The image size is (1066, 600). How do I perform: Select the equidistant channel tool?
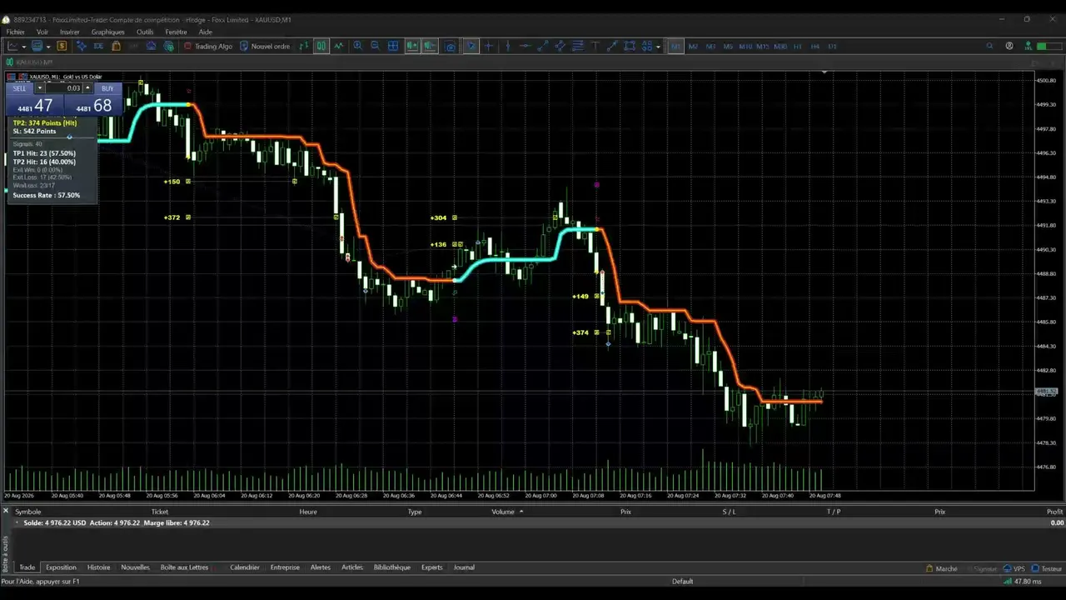point(560,46)
